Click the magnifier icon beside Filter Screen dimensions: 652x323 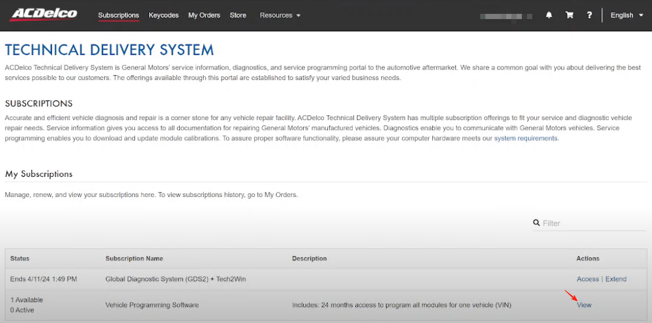537,223
